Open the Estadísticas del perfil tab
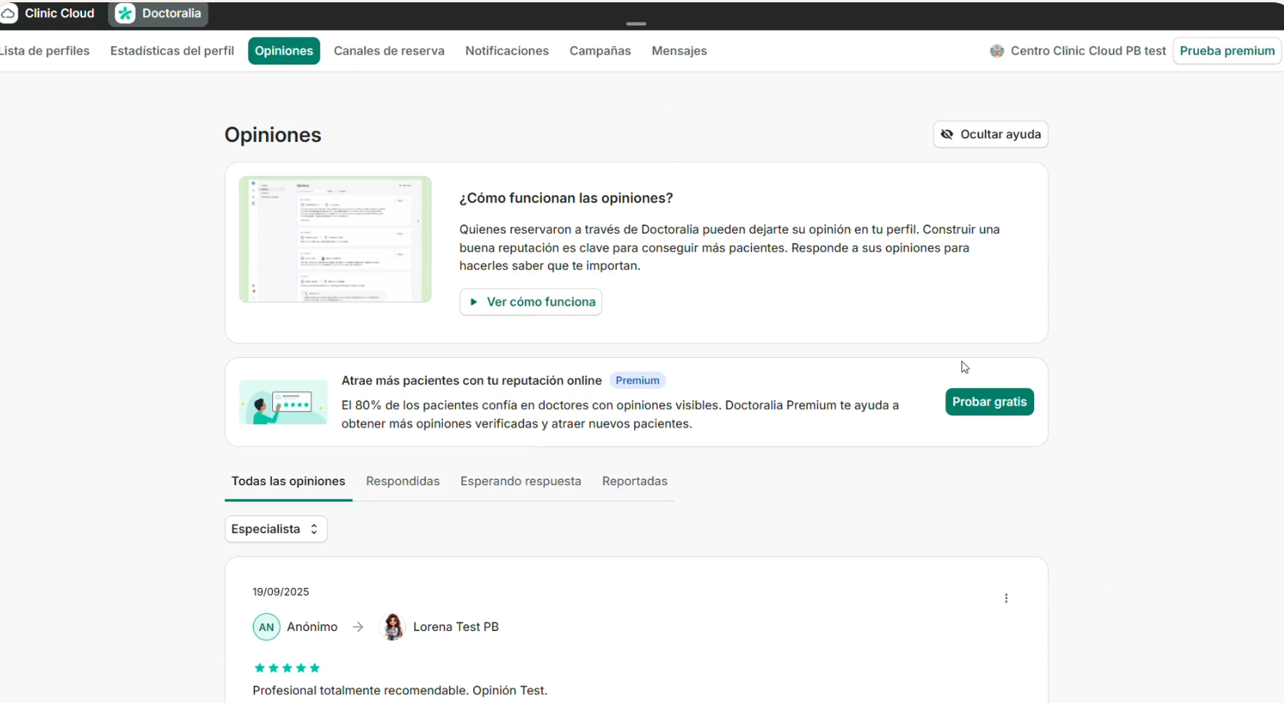 [172, 51]
